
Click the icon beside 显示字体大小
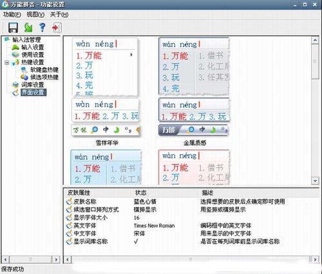tap(69, 217)
